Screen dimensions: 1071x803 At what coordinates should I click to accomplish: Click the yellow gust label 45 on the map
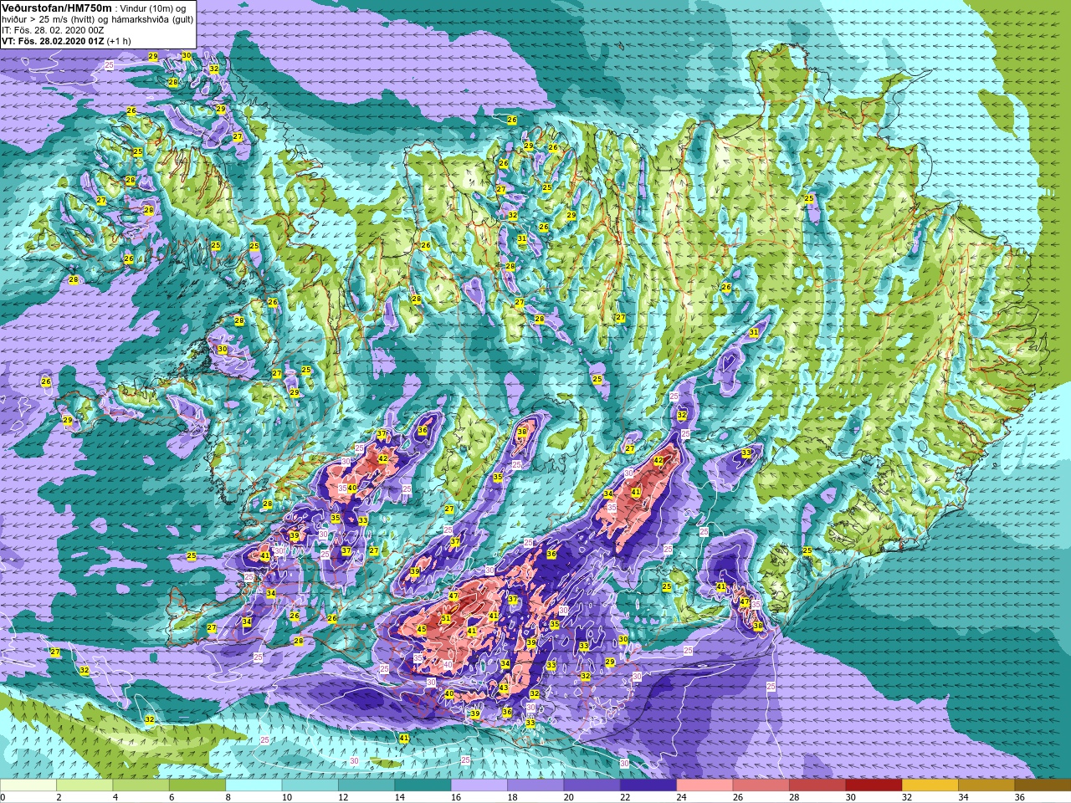[x=422, y=629]
